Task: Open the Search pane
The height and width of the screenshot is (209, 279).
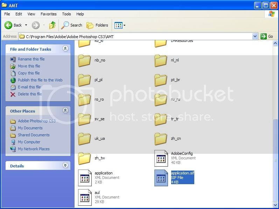Action: coord(72,25)
